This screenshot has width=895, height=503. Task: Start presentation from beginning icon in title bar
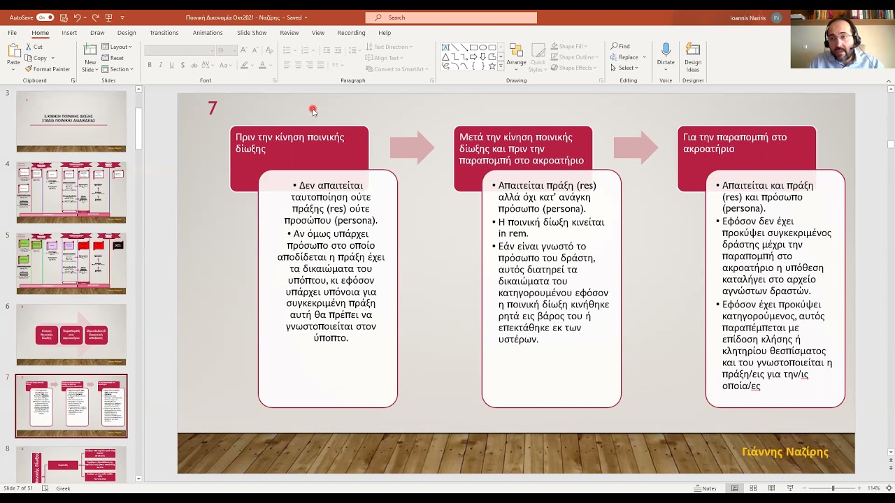tap(108, 17)
